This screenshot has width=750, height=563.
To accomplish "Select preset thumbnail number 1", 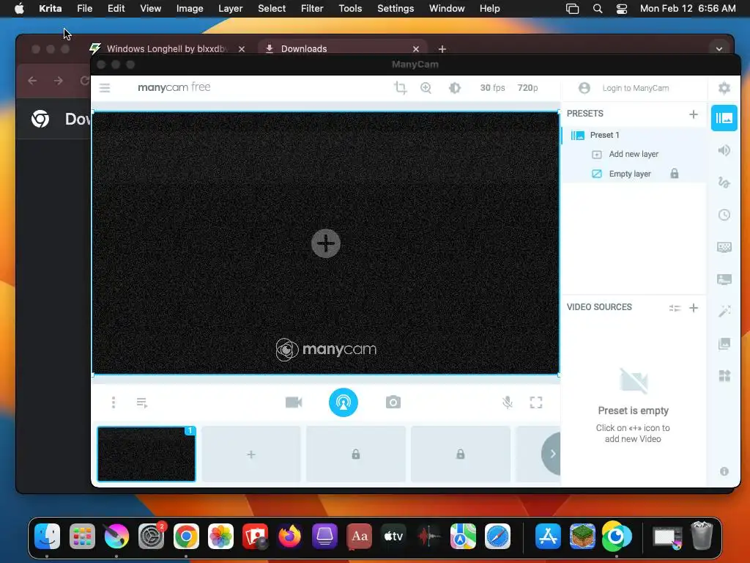I will point(146,454).
